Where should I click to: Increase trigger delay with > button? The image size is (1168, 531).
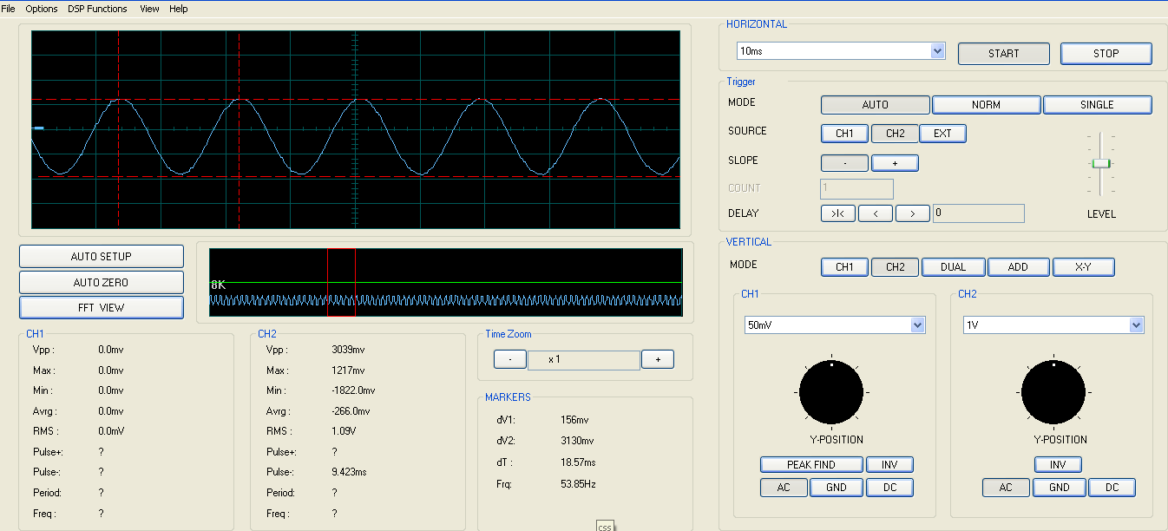913,213
